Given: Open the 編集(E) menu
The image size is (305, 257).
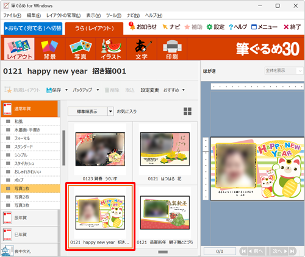Looking at the screenshot, I should (34, 15).
